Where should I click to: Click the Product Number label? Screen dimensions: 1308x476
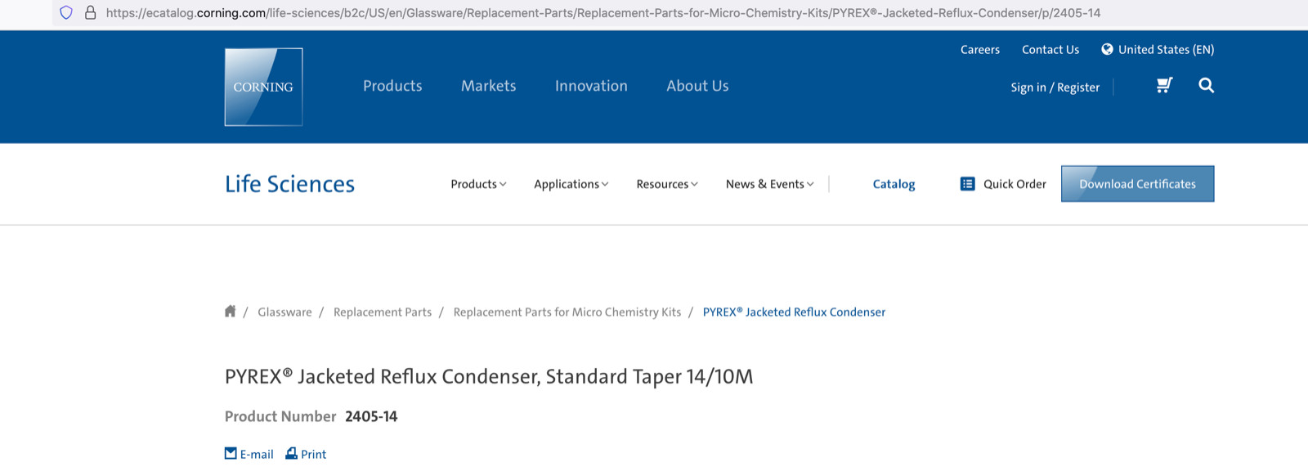(280, 416)
